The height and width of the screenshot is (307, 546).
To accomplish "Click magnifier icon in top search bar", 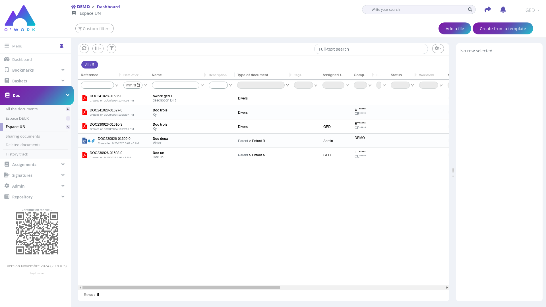I will (470, 10).
